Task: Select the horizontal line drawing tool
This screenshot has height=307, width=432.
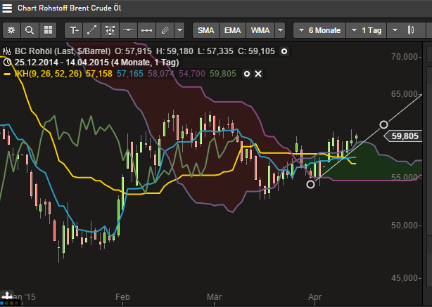Action: tap(128, 31)
